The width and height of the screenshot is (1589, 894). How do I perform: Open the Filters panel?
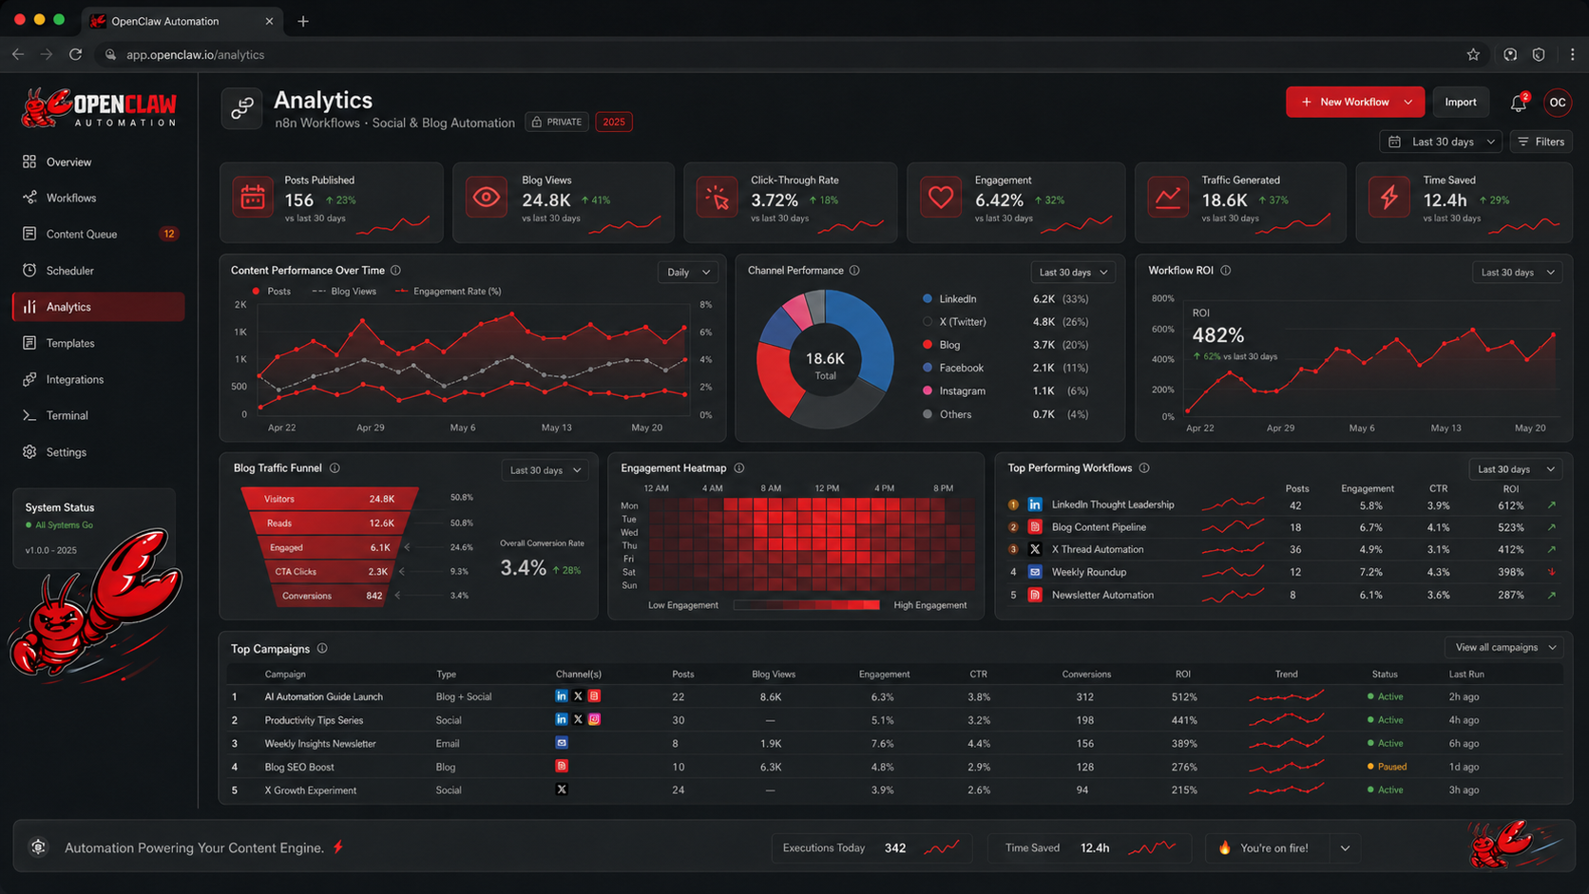[1541, 142]
